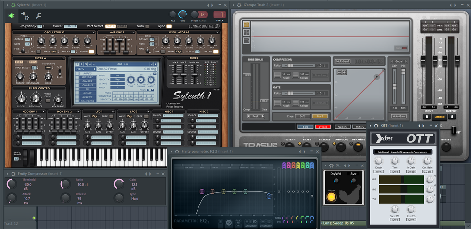
Task: Select the DISTORT effect tab in Sylenth1
Action: (87, 76)
